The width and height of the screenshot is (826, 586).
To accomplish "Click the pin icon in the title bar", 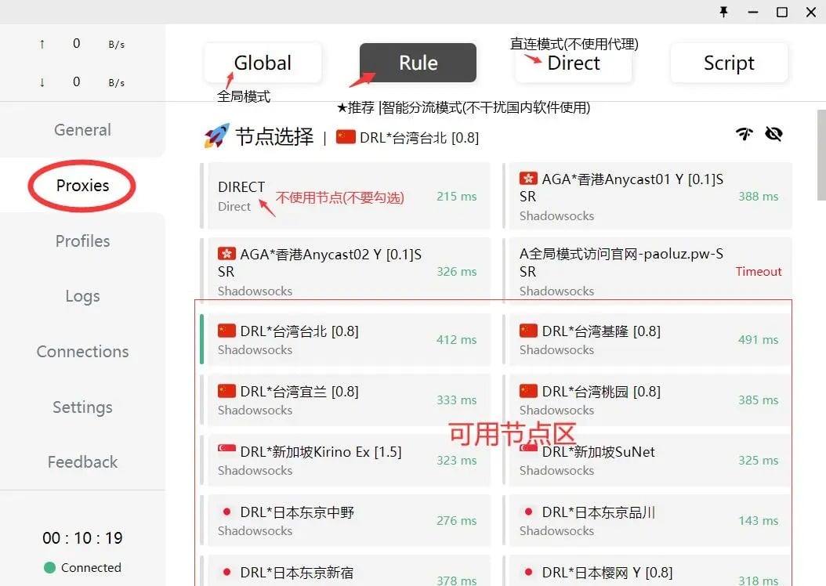I will 724,13.
